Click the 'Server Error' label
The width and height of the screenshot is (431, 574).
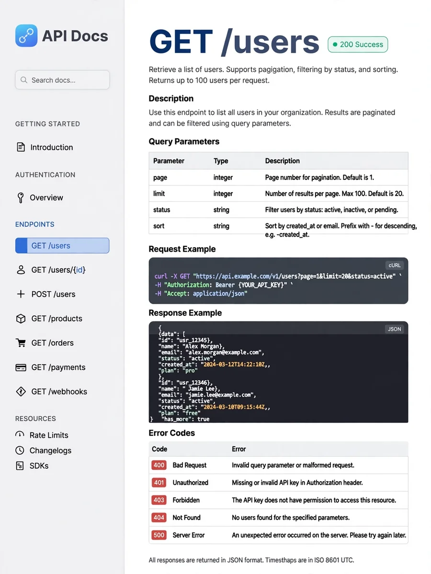[189, 535]
